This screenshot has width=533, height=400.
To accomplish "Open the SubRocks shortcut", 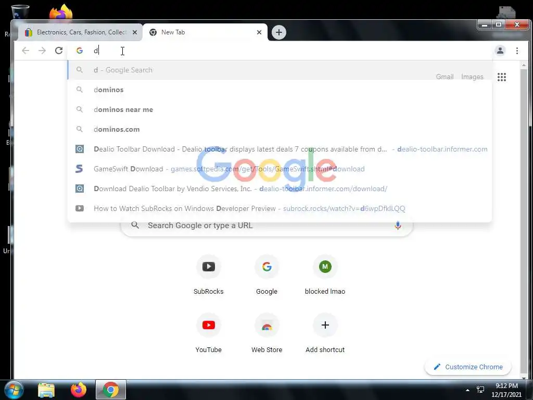I will [x=208, y=275].
